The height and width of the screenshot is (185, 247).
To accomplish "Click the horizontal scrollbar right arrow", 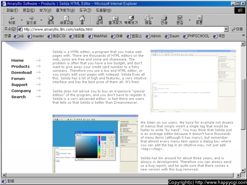I will click(x=239, y=175).
